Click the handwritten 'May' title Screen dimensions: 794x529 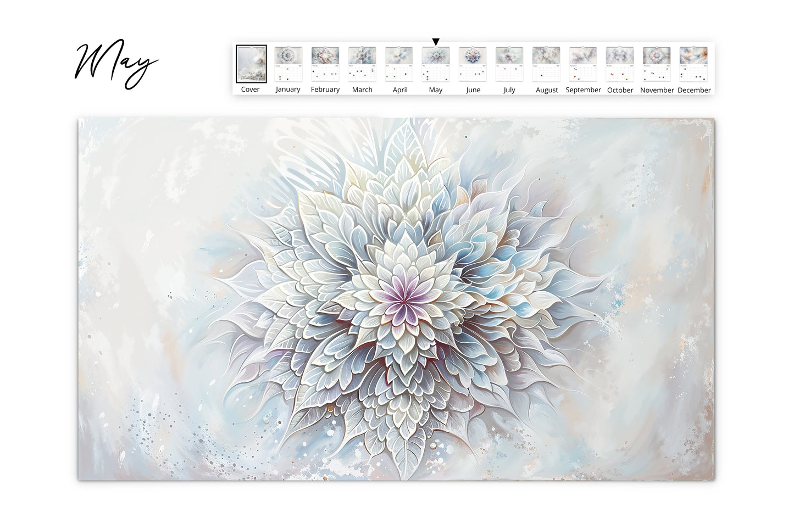tap(116, 65)
